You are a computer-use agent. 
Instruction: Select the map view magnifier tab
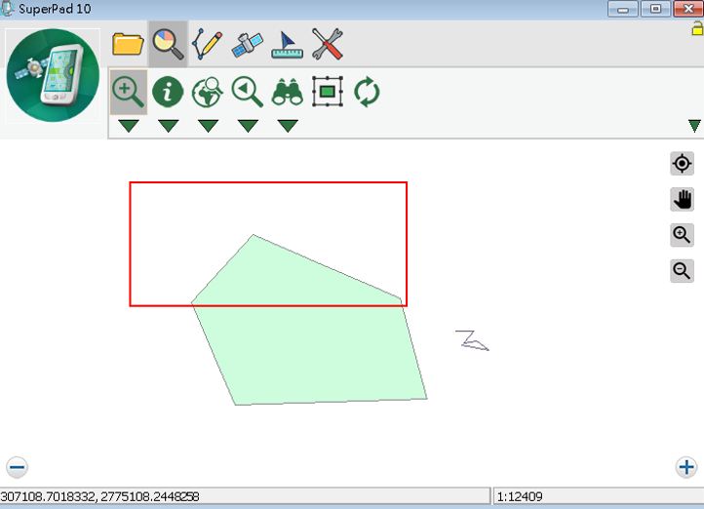point(168,44)
